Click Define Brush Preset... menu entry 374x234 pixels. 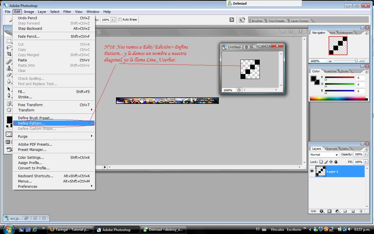tap(54, 118)
